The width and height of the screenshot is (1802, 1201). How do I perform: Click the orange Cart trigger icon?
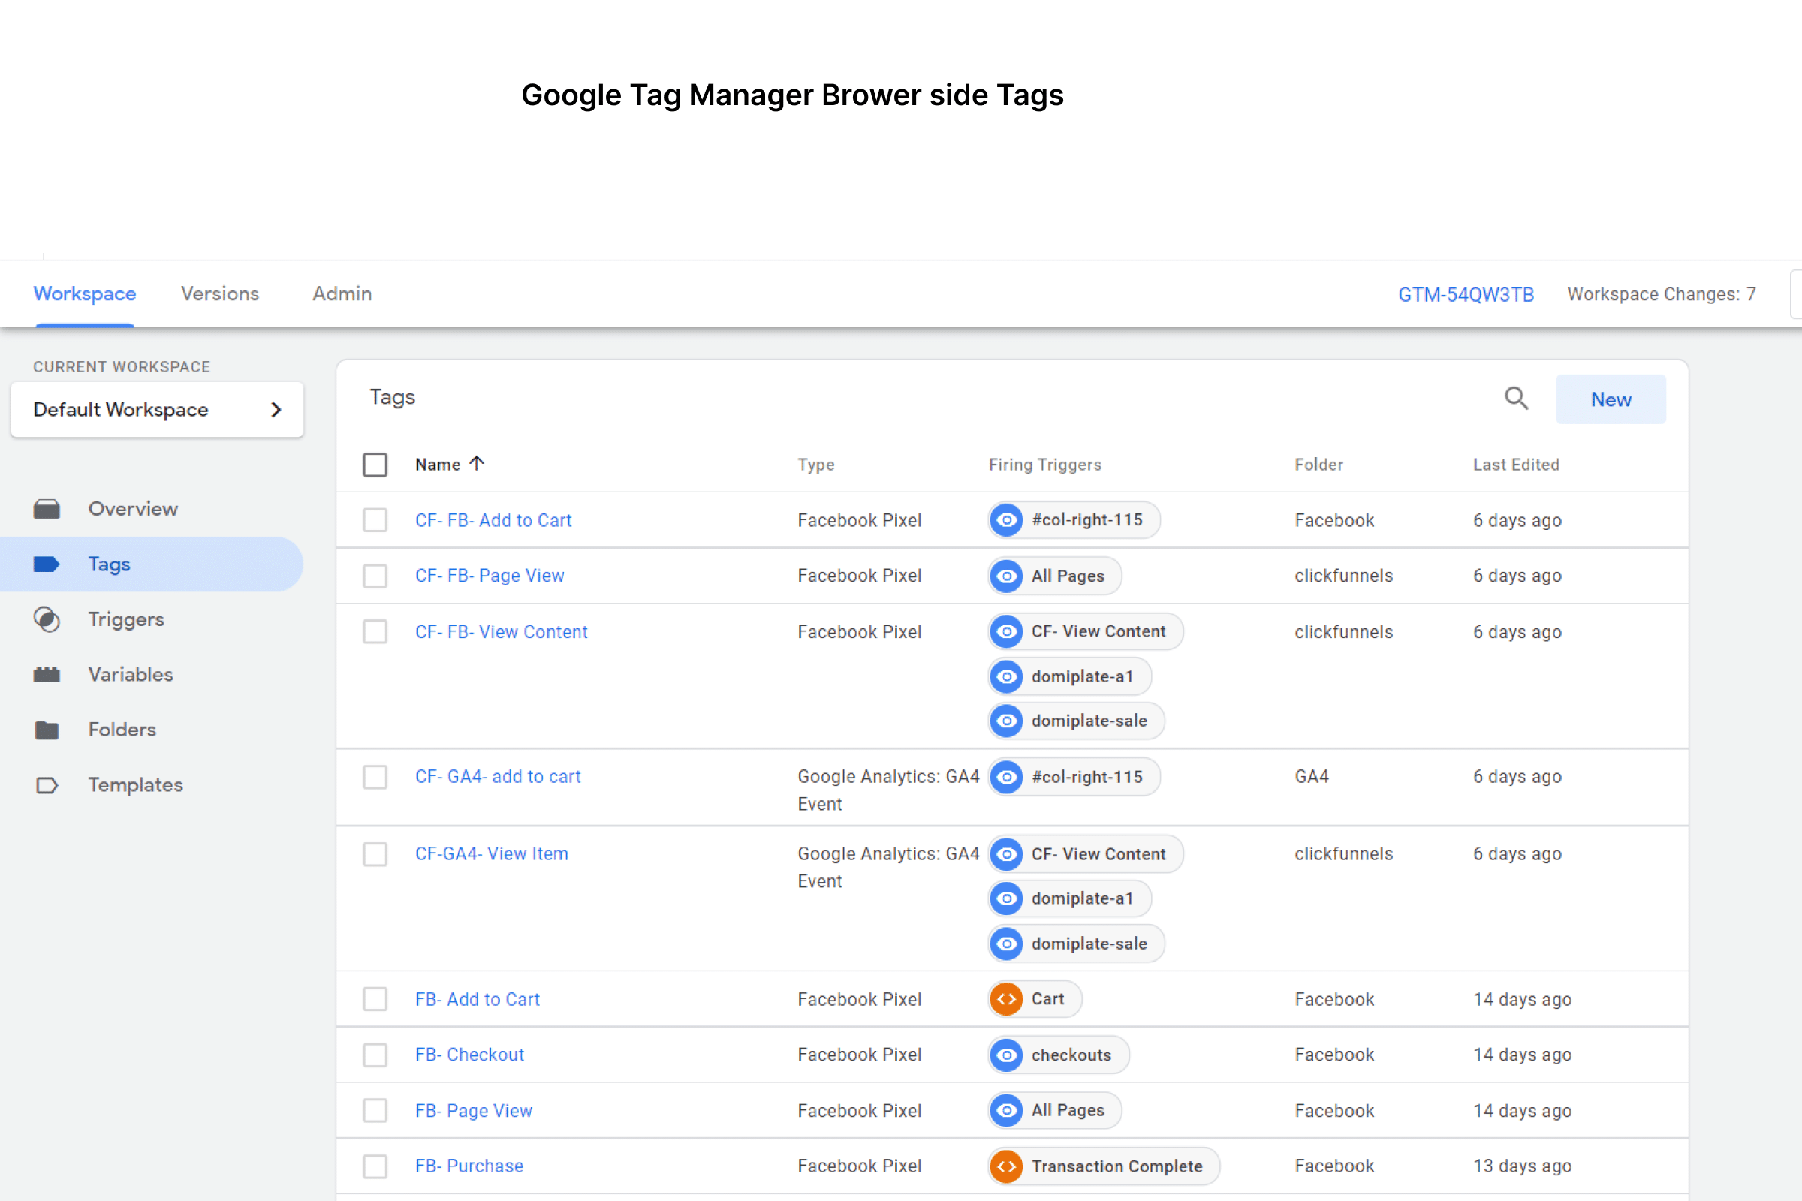point(1007,999)
